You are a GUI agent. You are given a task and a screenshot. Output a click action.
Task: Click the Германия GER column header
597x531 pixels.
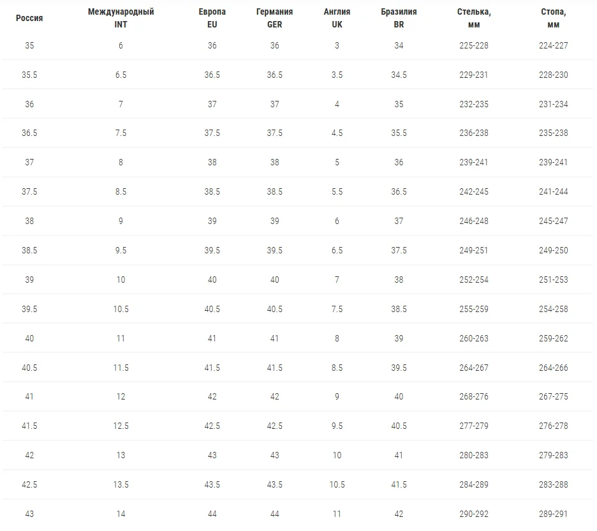pyautogui.click(x=274, y=19)
